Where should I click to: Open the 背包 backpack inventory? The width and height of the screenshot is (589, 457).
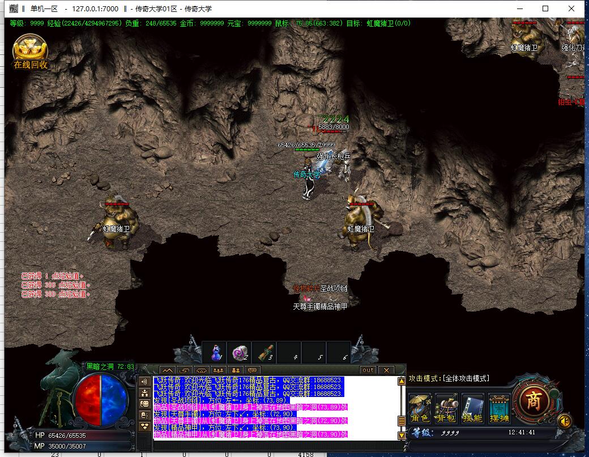click(446, 408)
